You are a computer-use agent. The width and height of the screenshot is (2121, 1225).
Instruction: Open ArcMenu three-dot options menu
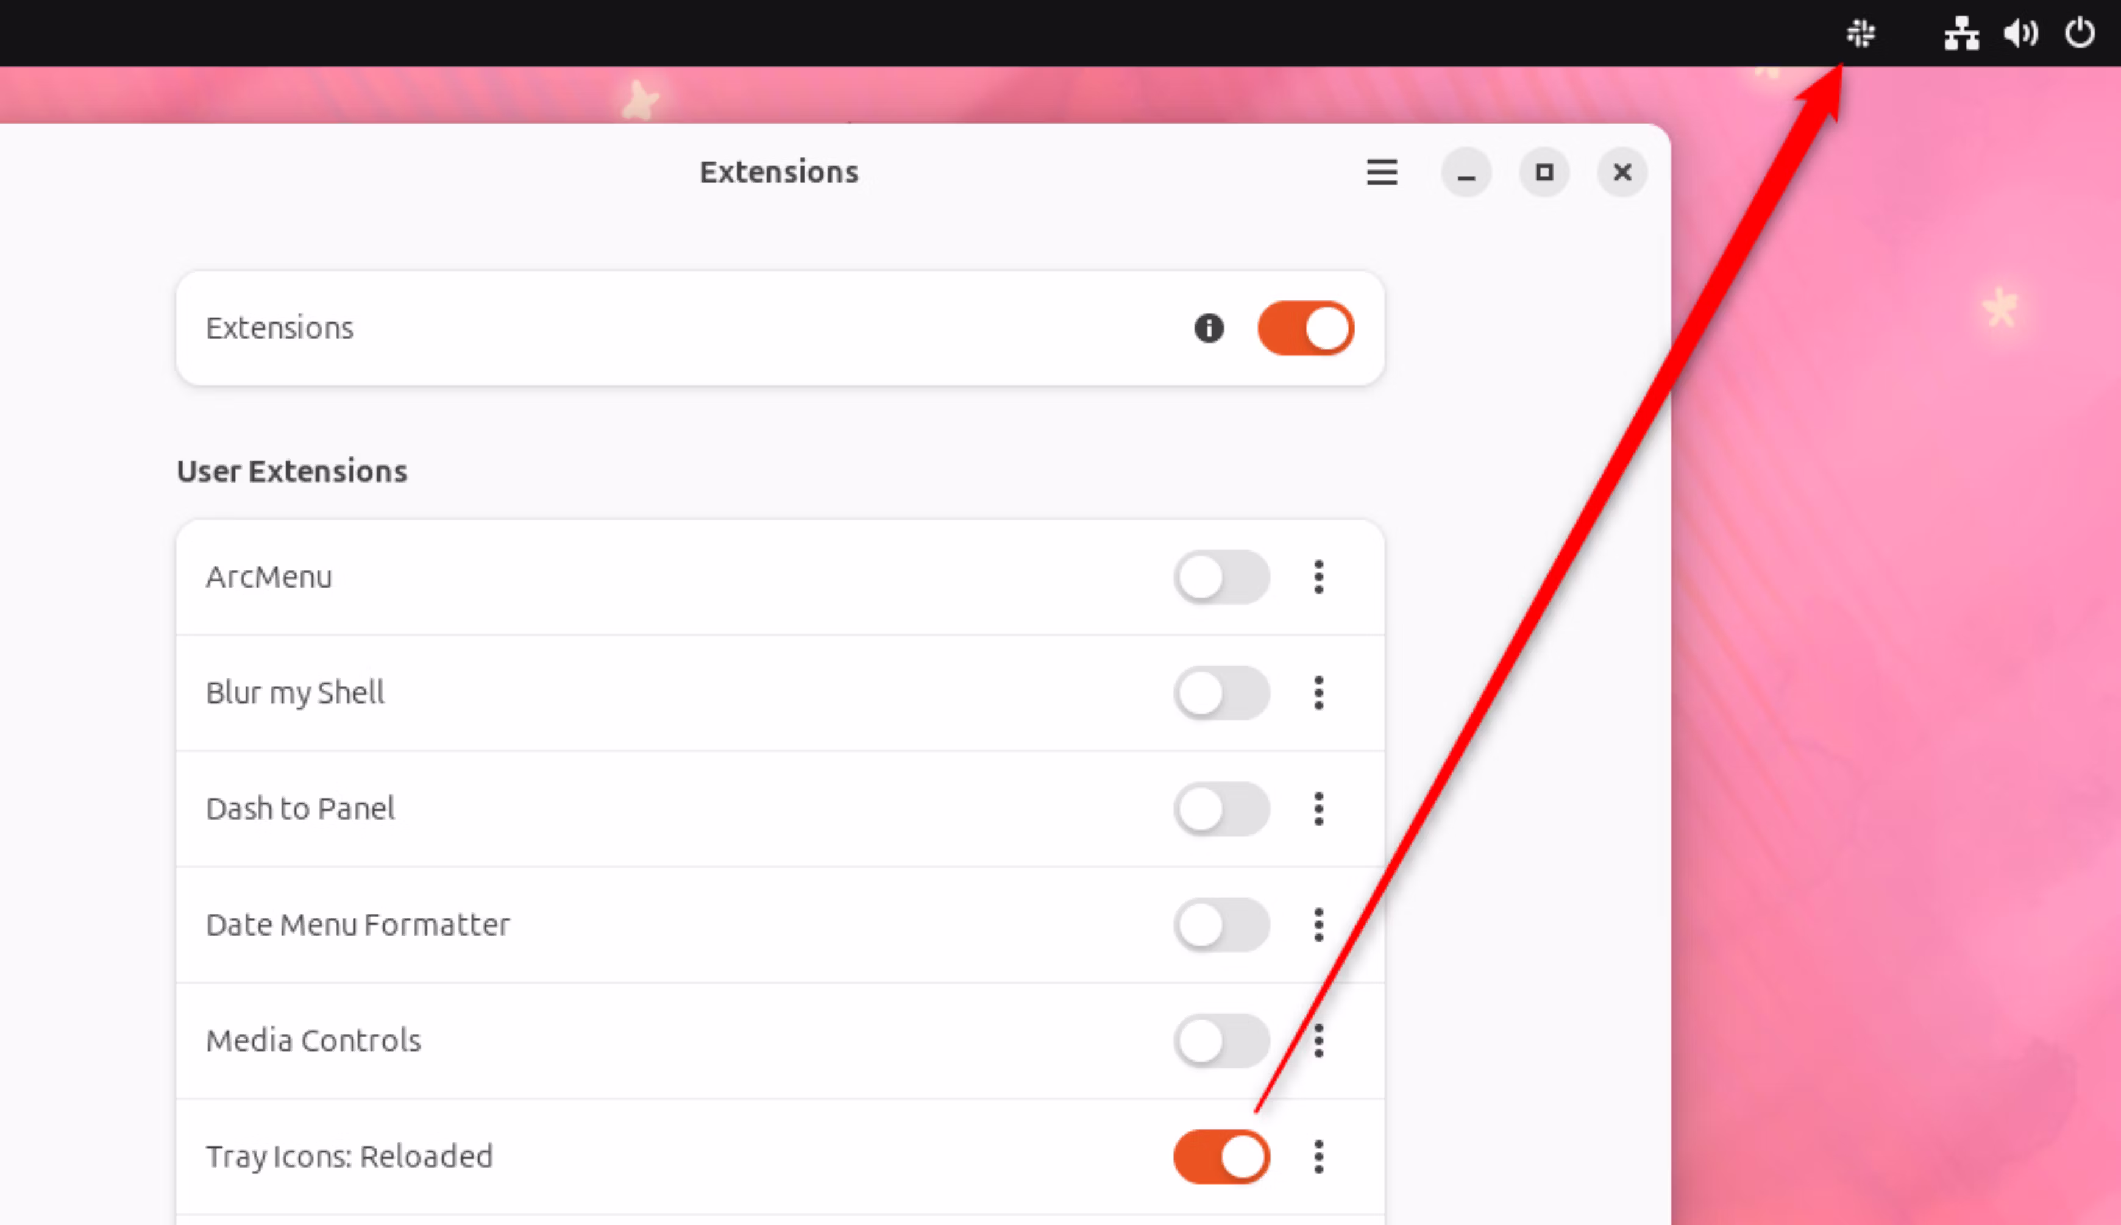(x=1318, y=577)
